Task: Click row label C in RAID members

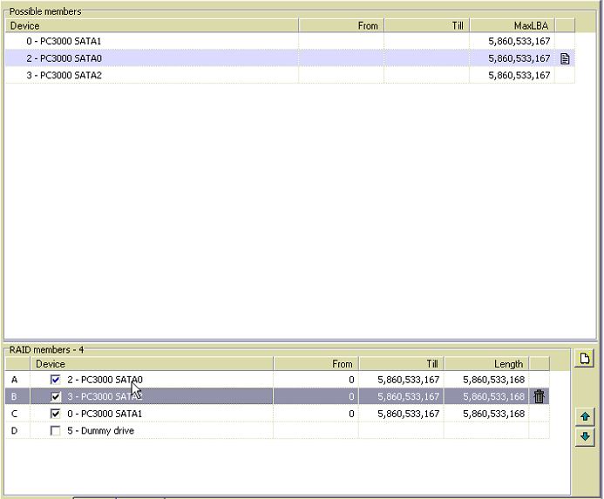Action: click(x=14, y=414)
